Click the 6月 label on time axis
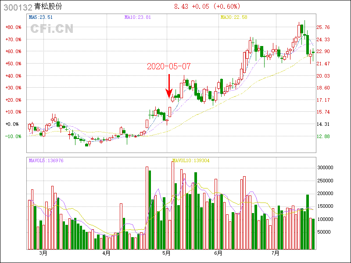Image resolution: width=351 pixels, height=263 pixels. click(x=218, y=253)
